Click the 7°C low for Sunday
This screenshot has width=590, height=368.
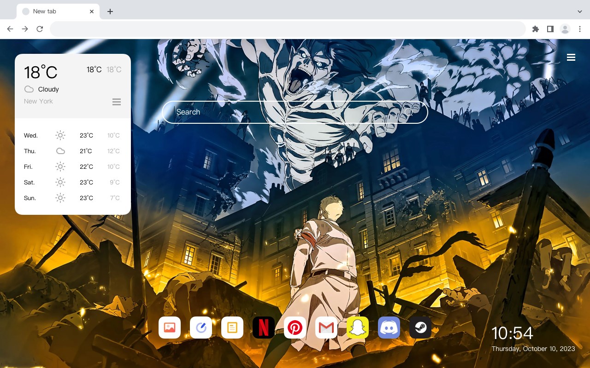point(115,198)
